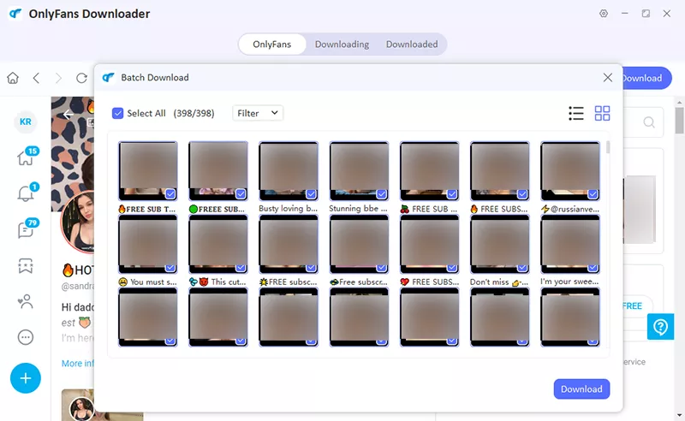This screenshot has height=421, width=685.
Task: Open 'More info' link on profile
Action: (78, 364)
